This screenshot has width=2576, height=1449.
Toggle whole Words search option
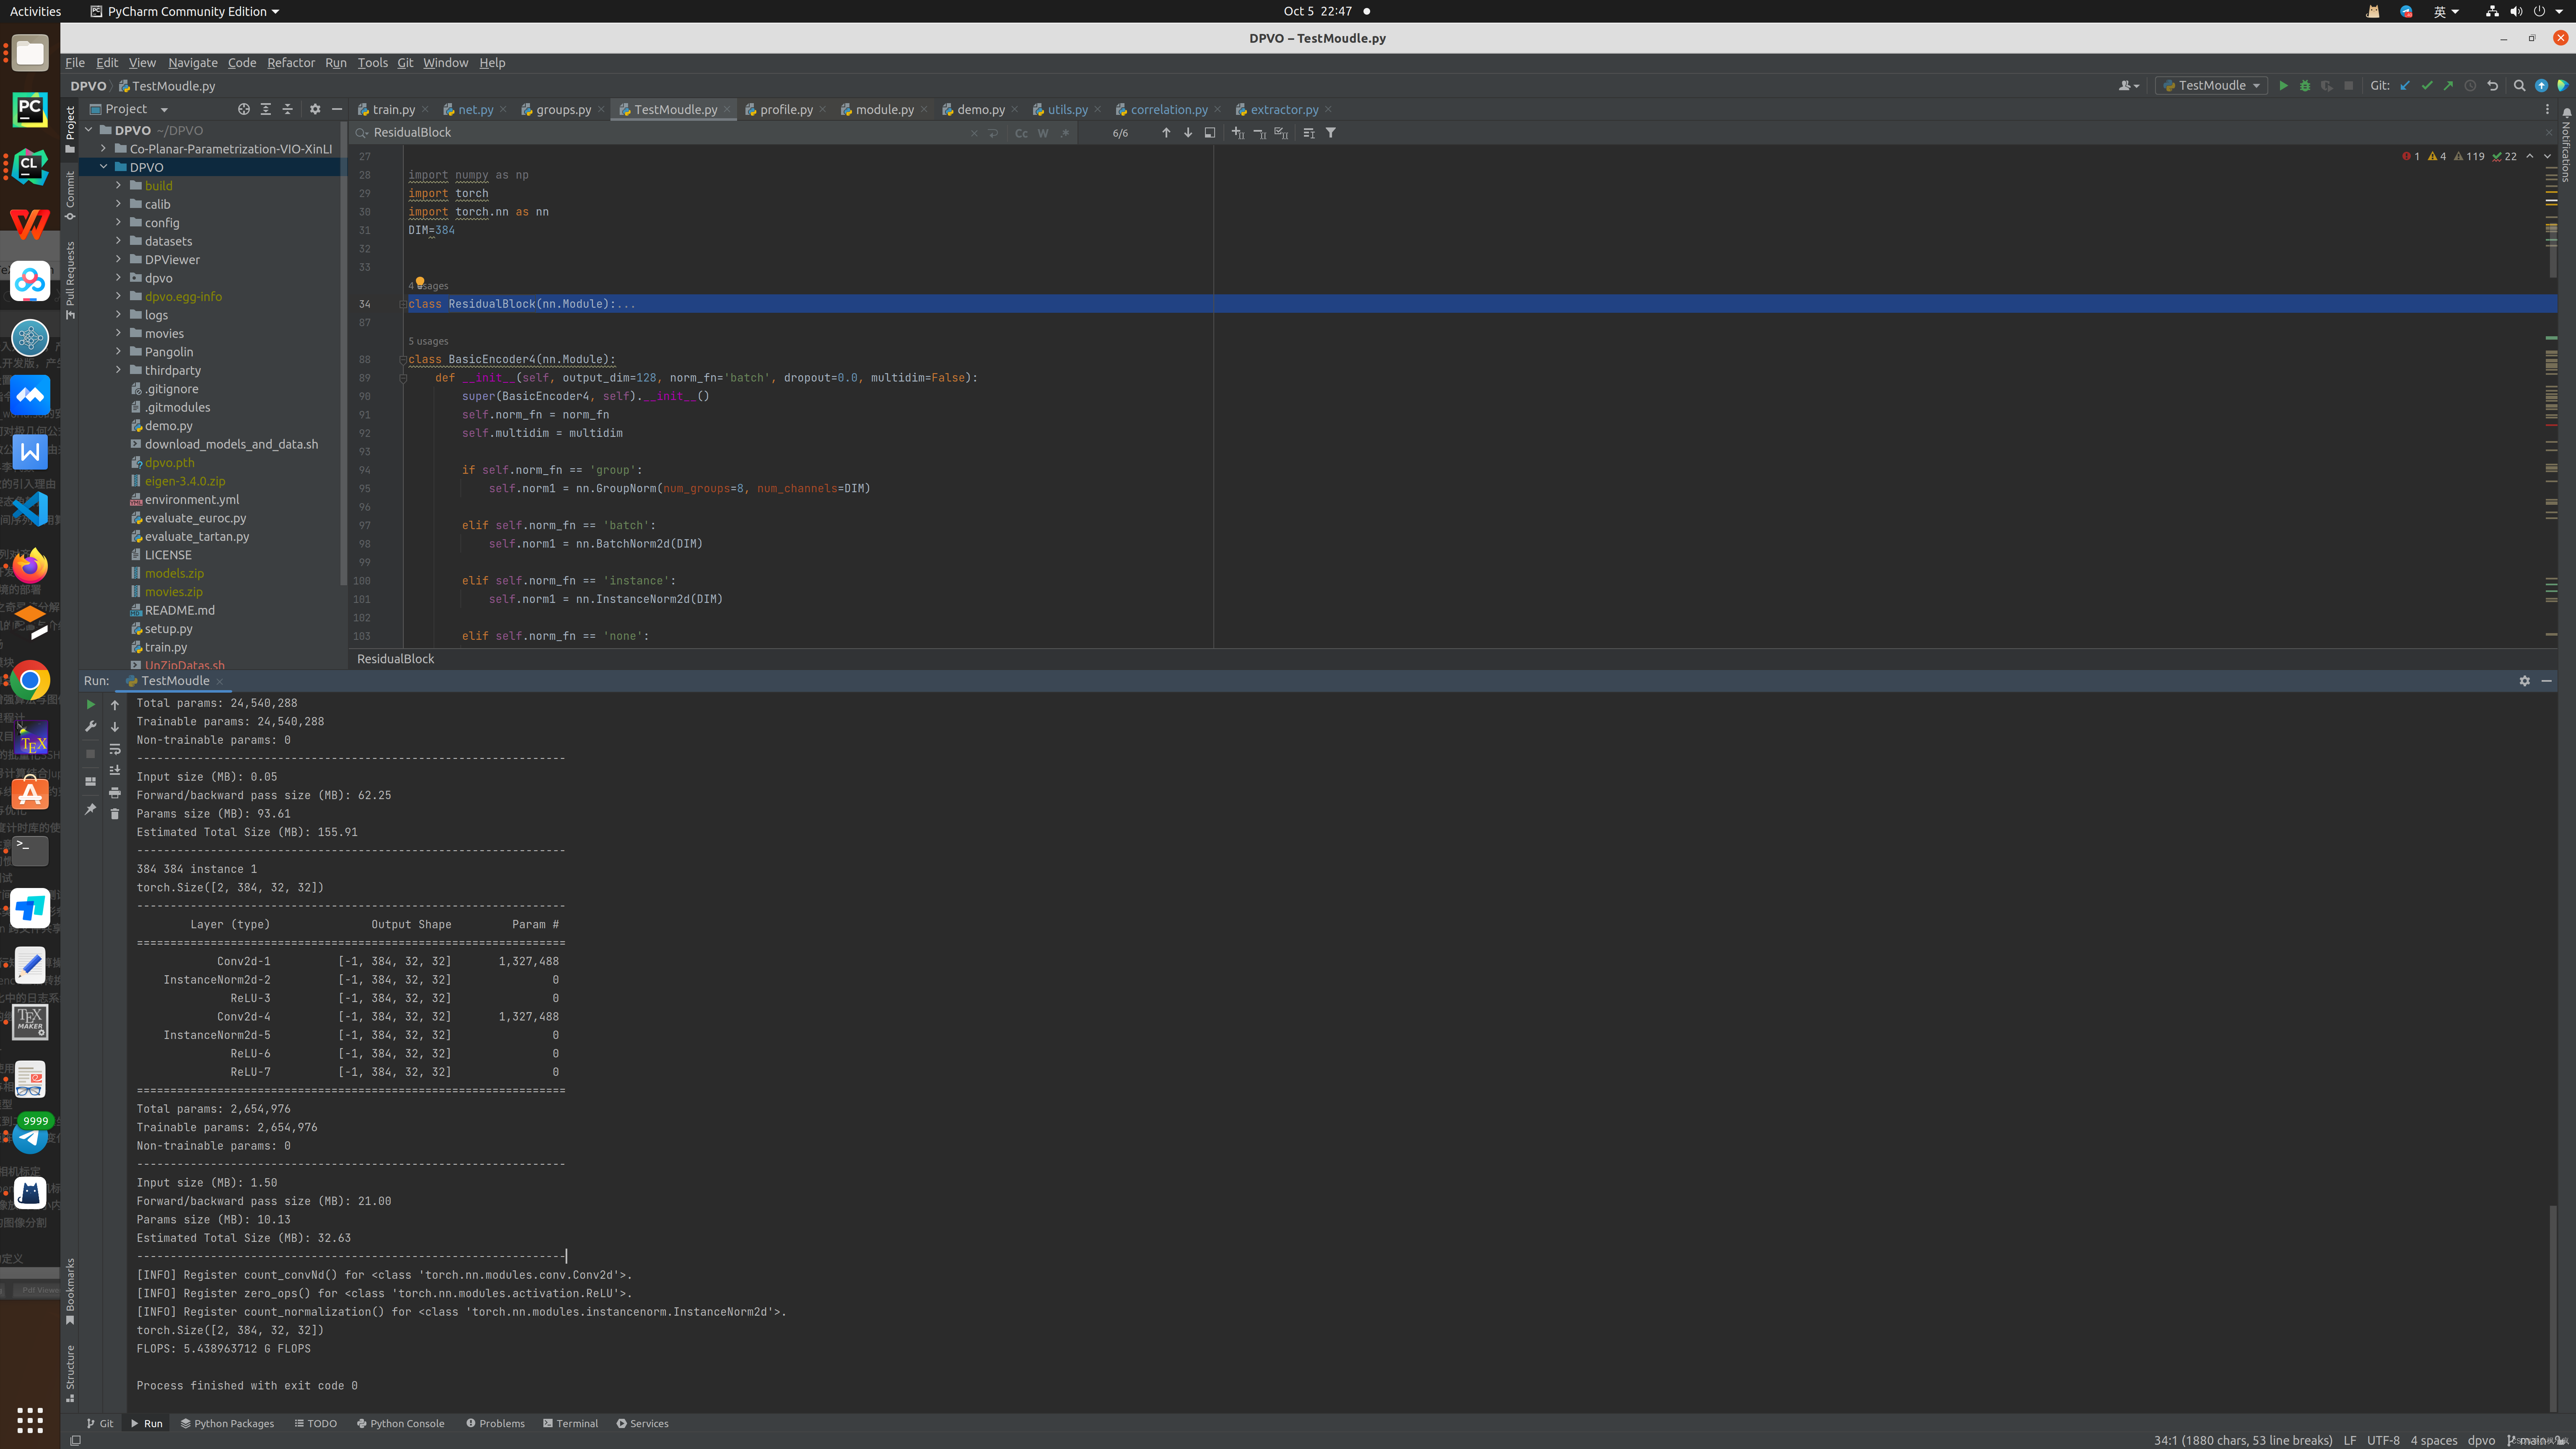[1043, 133]
